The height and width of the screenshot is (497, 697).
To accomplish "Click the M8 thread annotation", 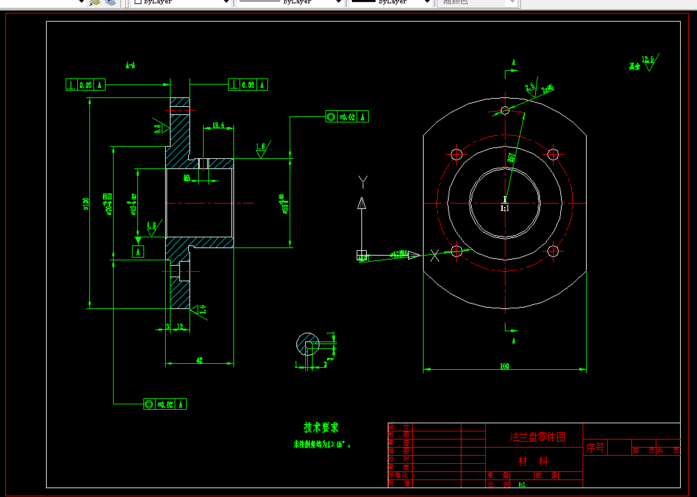I will click(187, 178).
